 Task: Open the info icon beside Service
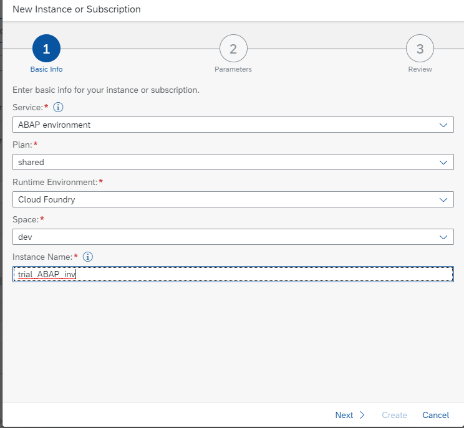[x=59, y=107]
